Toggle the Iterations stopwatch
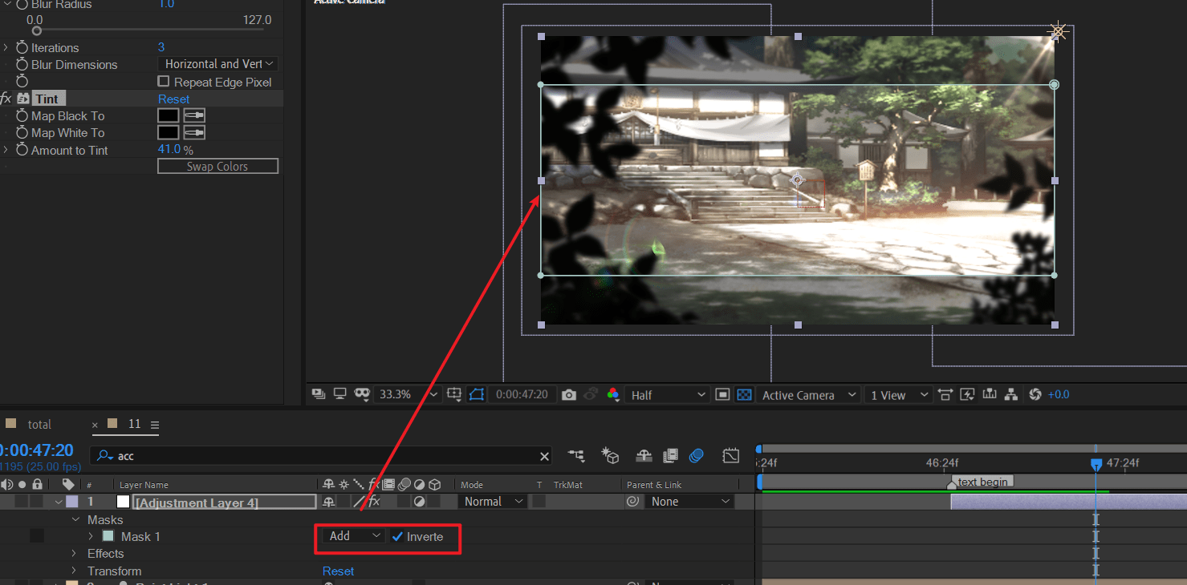Viewport: 1187px width, 585px height. (22, 48)
